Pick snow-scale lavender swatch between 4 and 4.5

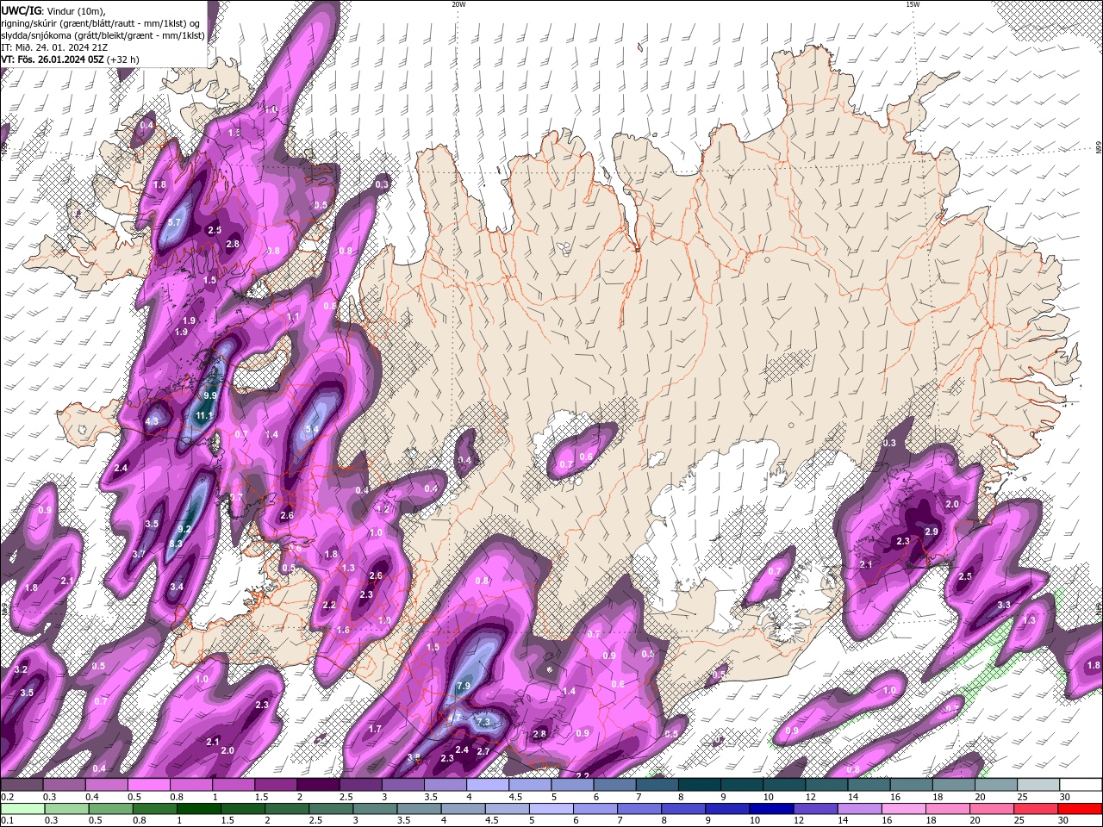(x=486, y=785)
